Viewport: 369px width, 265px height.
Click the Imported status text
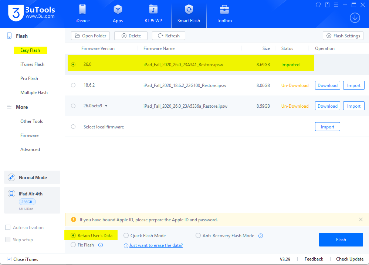click(290, 64)
